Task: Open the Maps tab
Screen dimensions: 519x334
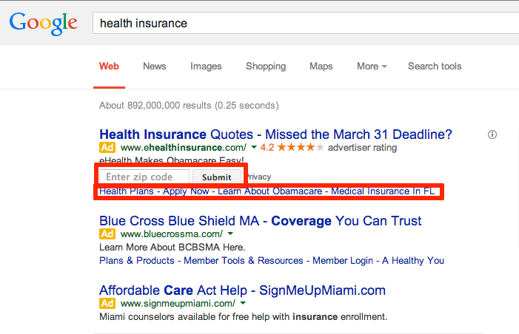Action: point(321,67)
